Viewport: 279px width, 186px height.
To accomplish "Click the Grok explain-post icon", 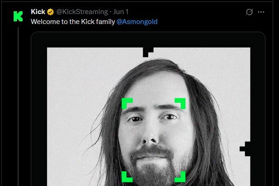I will click(249, 12).
